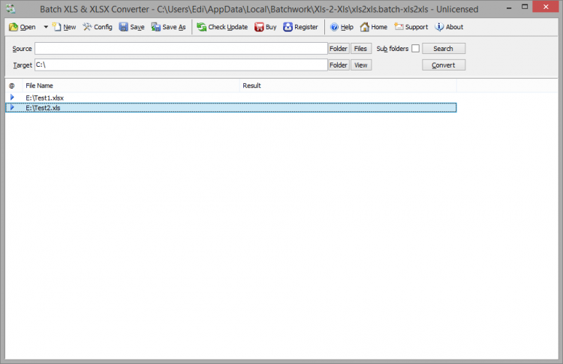Click the arrow icon beside Test2.xls
The image size is (563, 364).
click(x=12, y=107)
